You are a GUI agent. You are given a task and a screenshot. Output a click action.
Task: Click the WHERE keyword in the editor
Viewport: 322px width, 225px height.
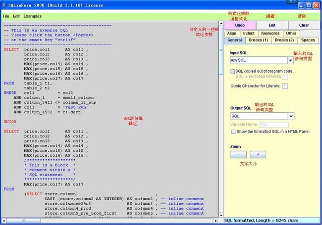10,93
